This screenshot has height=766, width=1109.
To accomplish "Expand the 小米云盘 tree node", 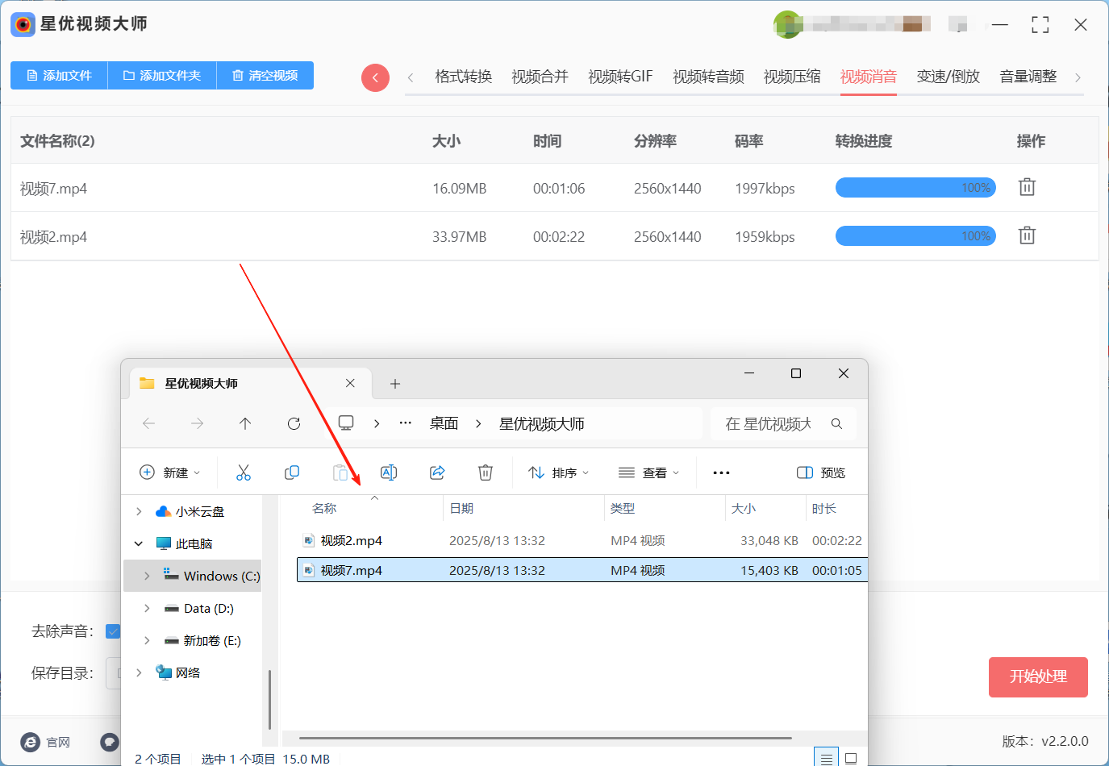I will tap(139, 511).
